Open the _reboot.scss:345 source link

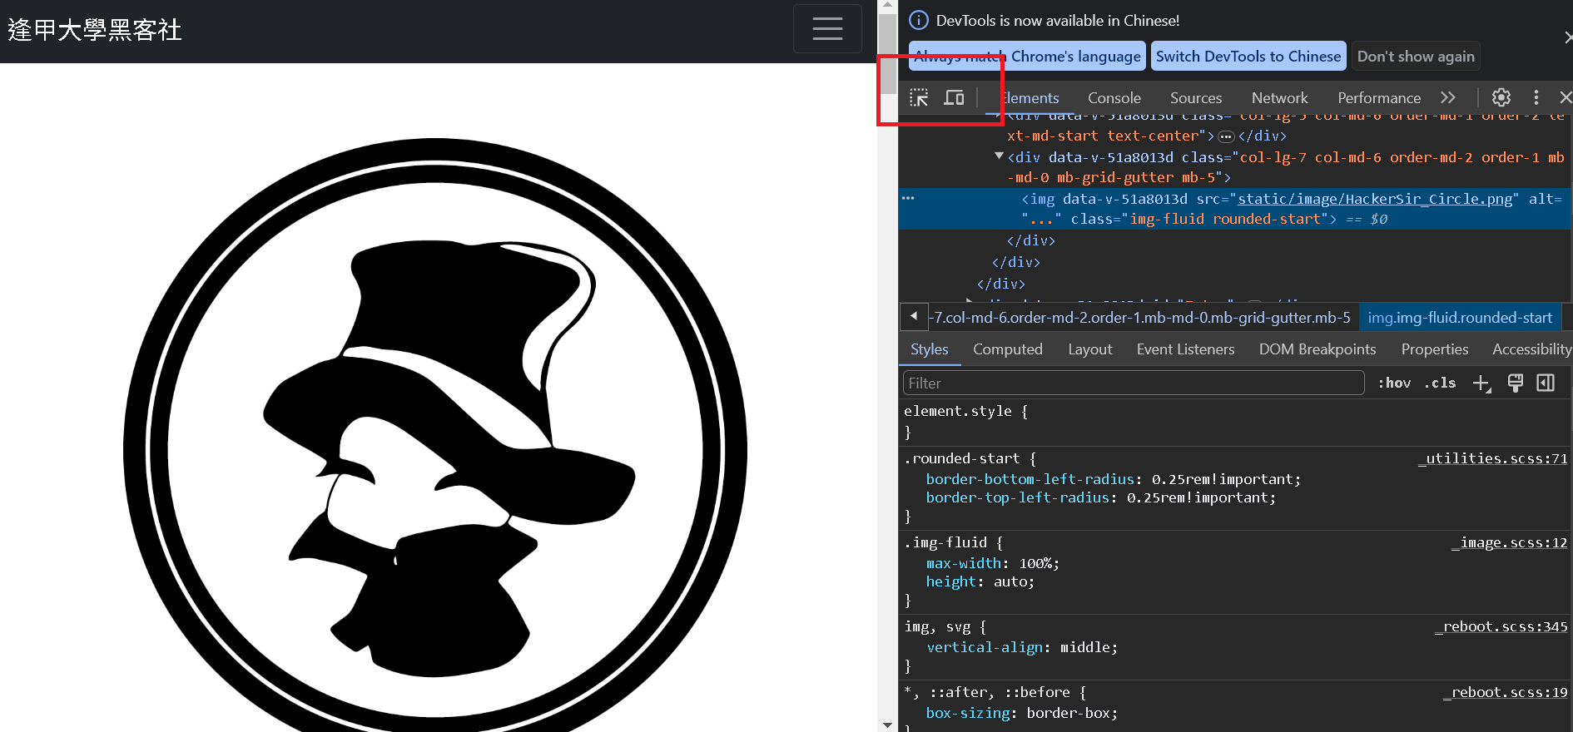coord(1501,626)
